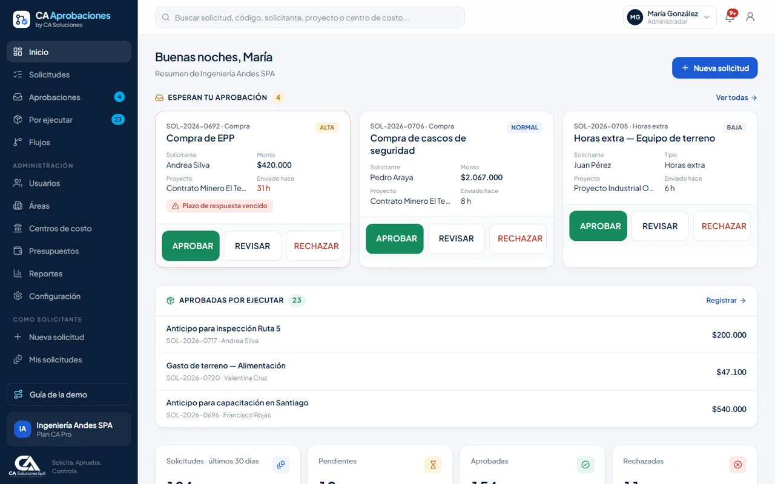Image resolution: width=775 pixels, height=484 pixels.
Task: Open Reportes page
Action: tap(69, 273)
